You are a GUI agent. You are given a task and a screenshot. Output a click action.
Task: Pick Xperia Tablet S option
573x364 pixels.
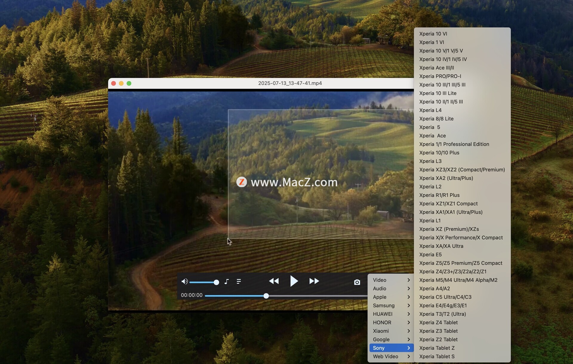pyautogui.click(x=437, y=357)
